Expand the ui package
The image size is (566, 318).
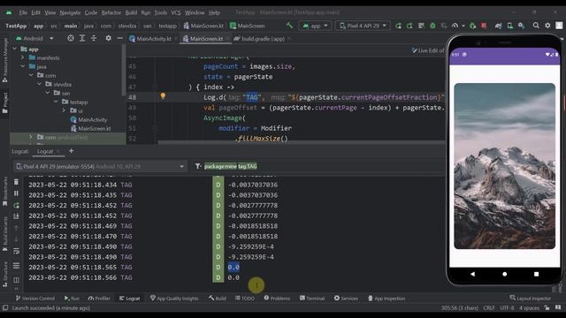pos(64,110)
